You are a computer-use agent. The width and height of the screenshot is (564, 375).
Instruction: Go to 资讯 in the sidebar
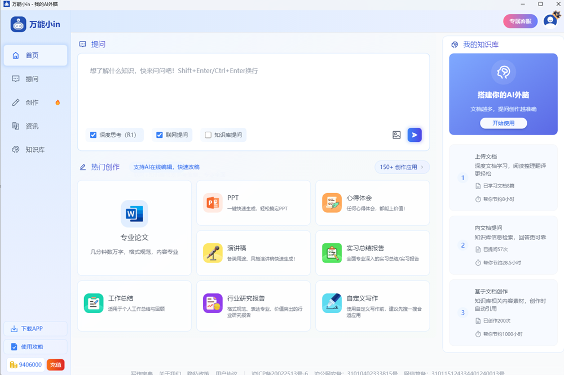32,126
